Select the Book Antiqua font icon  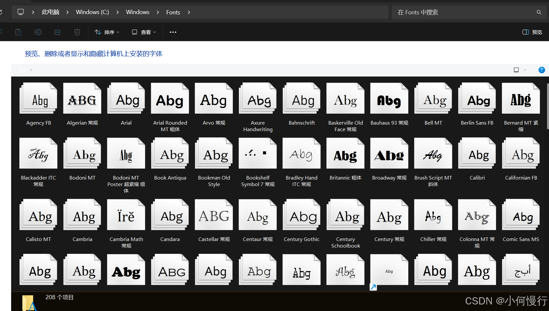click(x=170, y=153)
